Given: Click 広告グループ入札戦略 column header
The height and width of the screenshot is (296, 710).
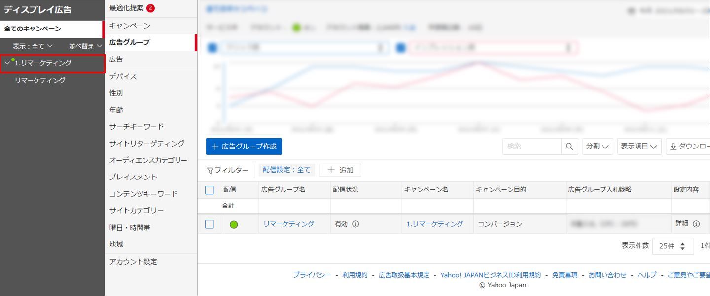Looking at the screenshot, I should coord(600,190).
